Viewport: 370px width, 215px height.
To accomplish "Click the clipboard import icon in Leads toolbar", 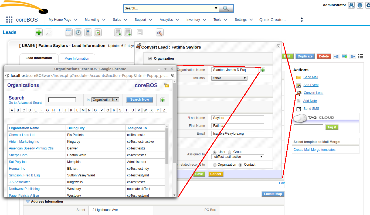I will [98, 32].
